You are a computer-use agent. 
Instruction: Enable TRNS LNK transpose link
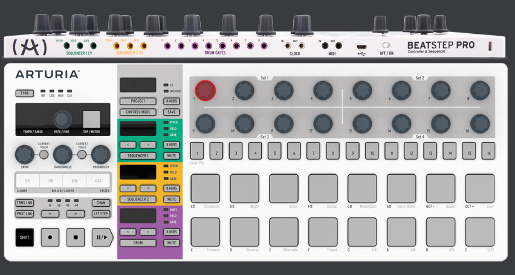pos(25,203)
